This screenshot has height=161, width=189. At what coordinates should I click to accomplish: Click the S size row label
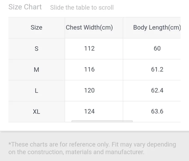[36, 49]
